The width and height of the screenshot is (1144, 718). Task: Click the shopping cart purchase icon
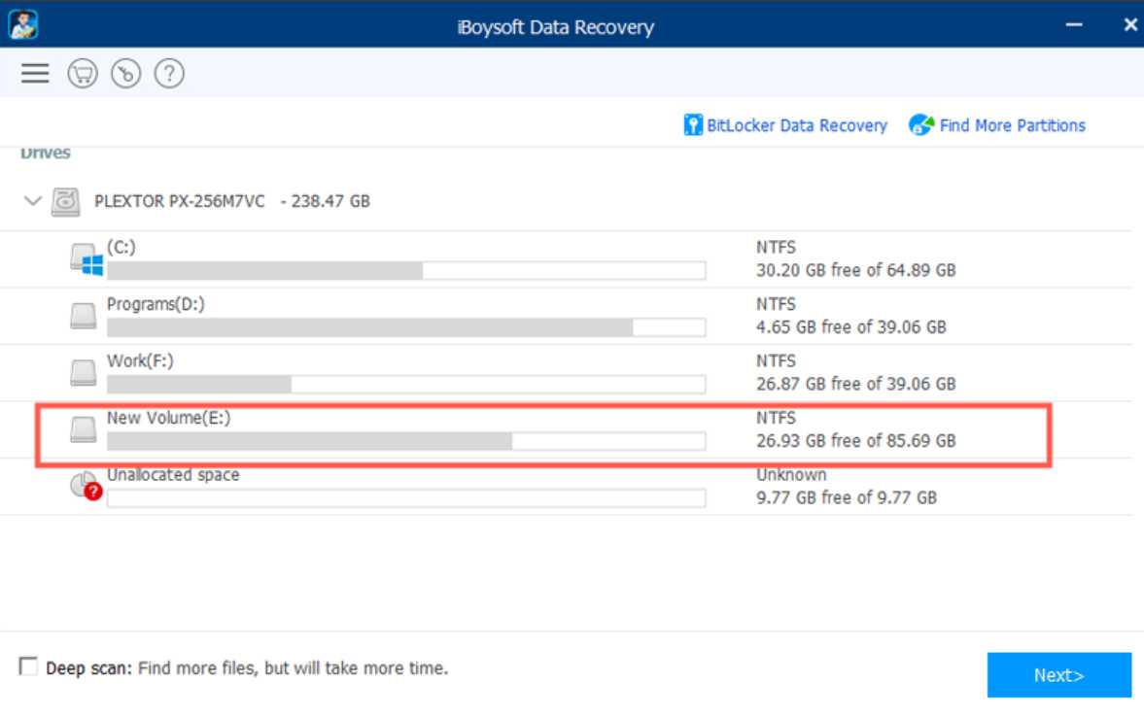click(83, 74)
